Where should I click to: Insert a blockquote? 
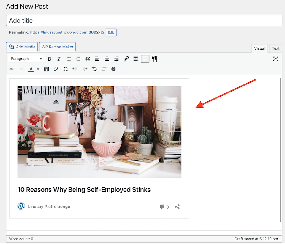88,59
